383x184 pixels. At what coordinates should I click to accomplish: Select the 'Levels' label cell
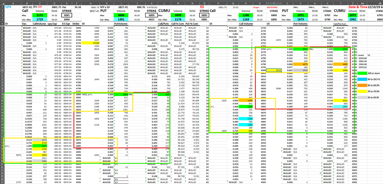362,55
